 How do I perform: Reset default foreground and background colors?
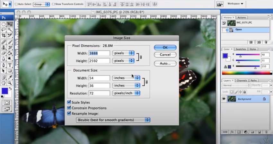click(x=2, y=96)
